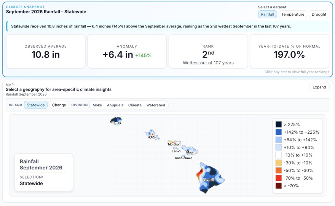Click the < -70% legend swatch

point(278,186)
